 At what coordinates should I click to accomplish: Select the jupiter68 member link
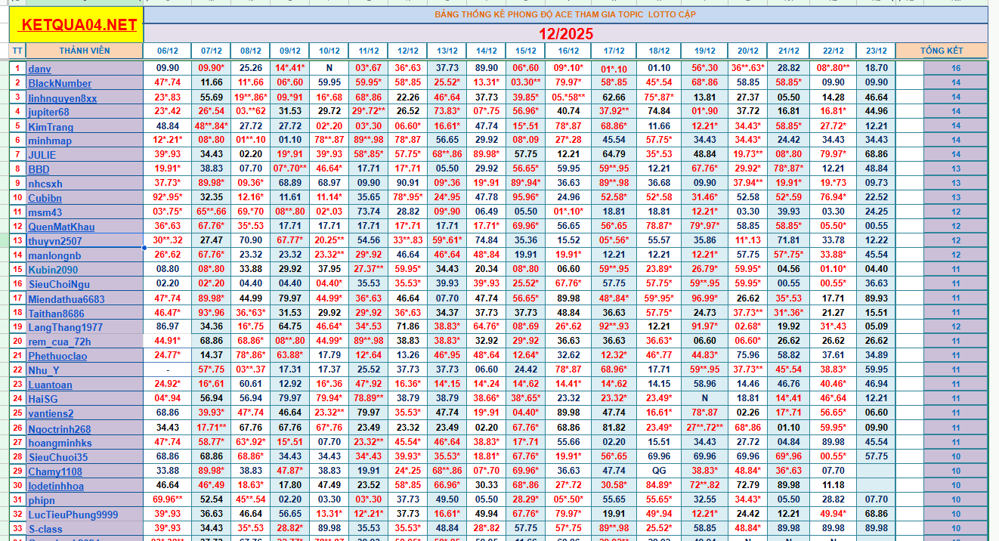click(48, 112)
